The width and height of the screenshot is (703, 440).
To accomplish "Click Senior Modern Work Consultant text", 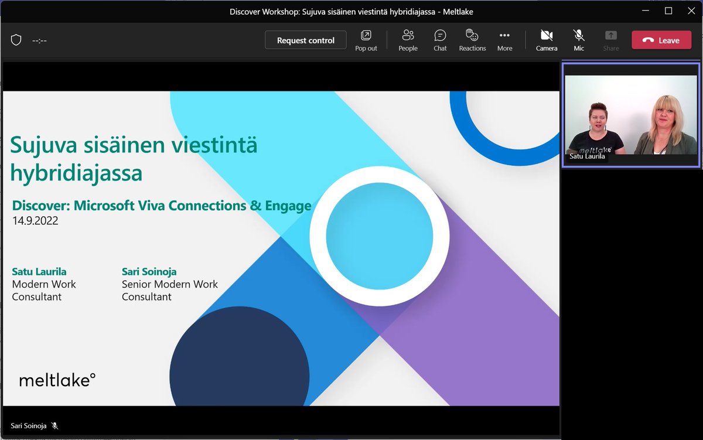I will click(170, 291).
